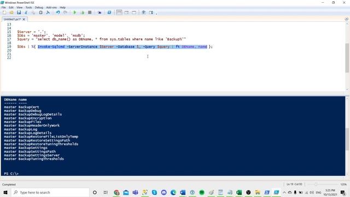Click the script editor vertical scrollbar
Viewport: 350px width, 197px height.
pyautogui.click(x=347, y=57)
